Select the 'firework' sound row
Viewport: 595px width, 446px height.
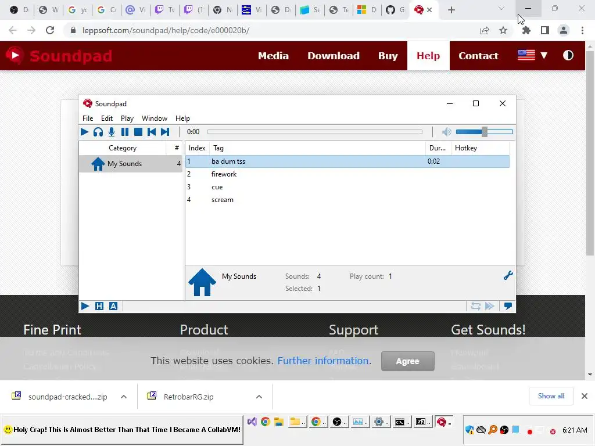click(347, 174)
